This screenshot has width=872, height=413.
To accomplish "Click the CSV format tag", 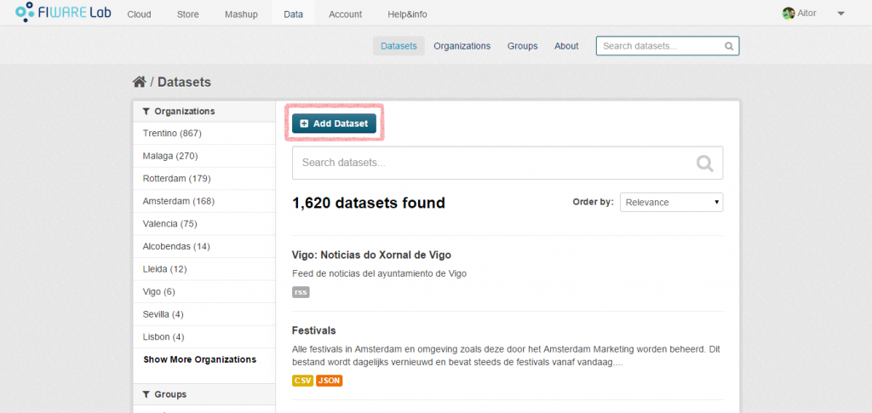I will click(x=302, y=381).
